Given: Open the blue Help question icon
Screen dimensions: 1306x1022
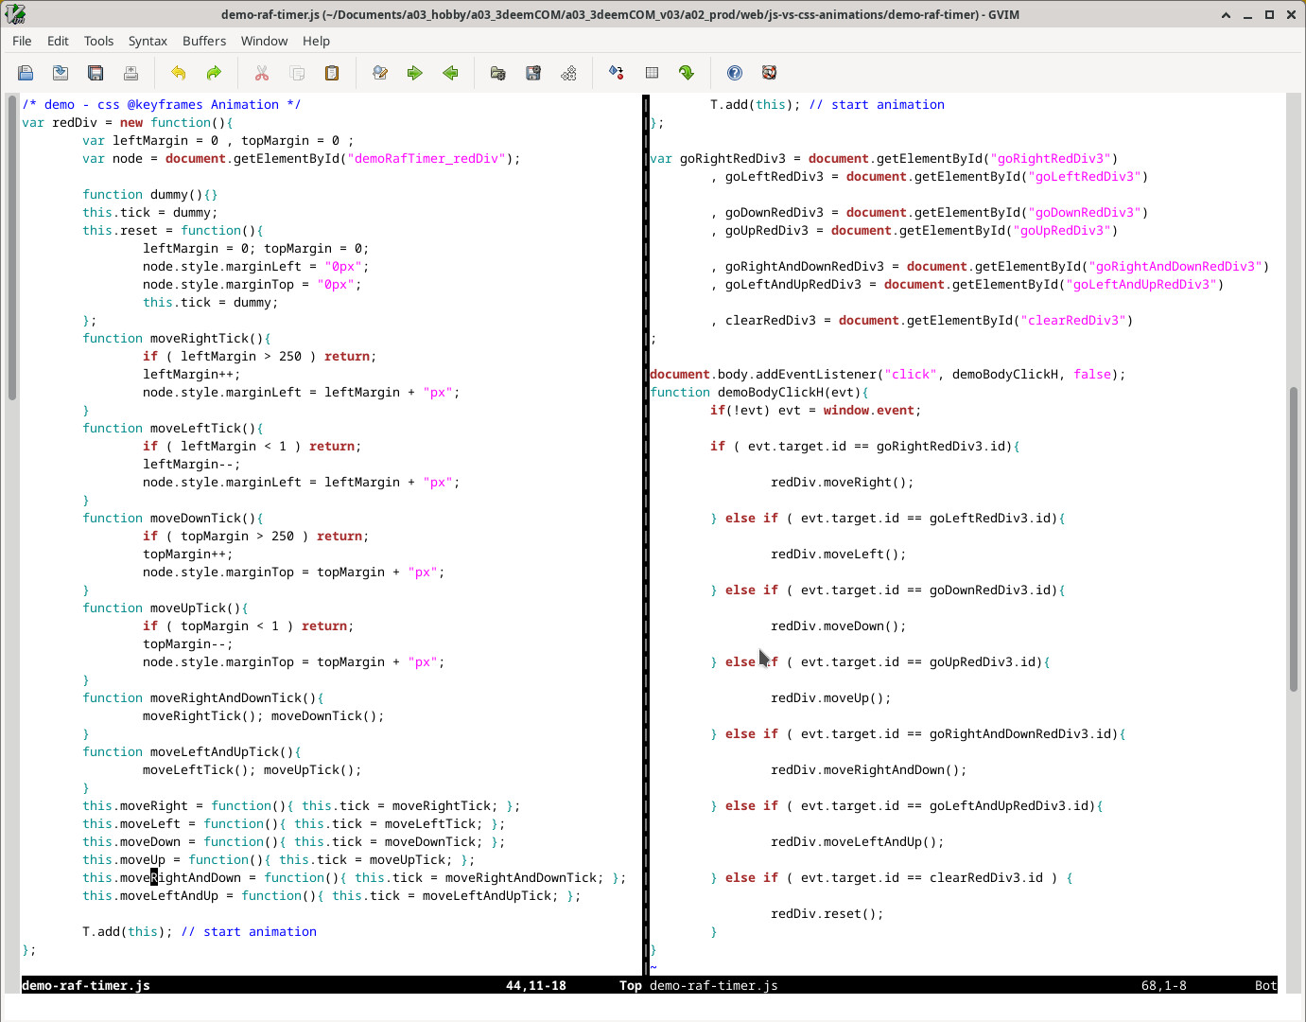Looking at the screenshot, I should (735, 73).
